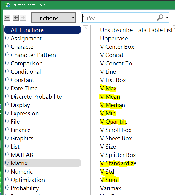
Task: Click the category list scroll up arrow
Action: [x=86, y=28]
